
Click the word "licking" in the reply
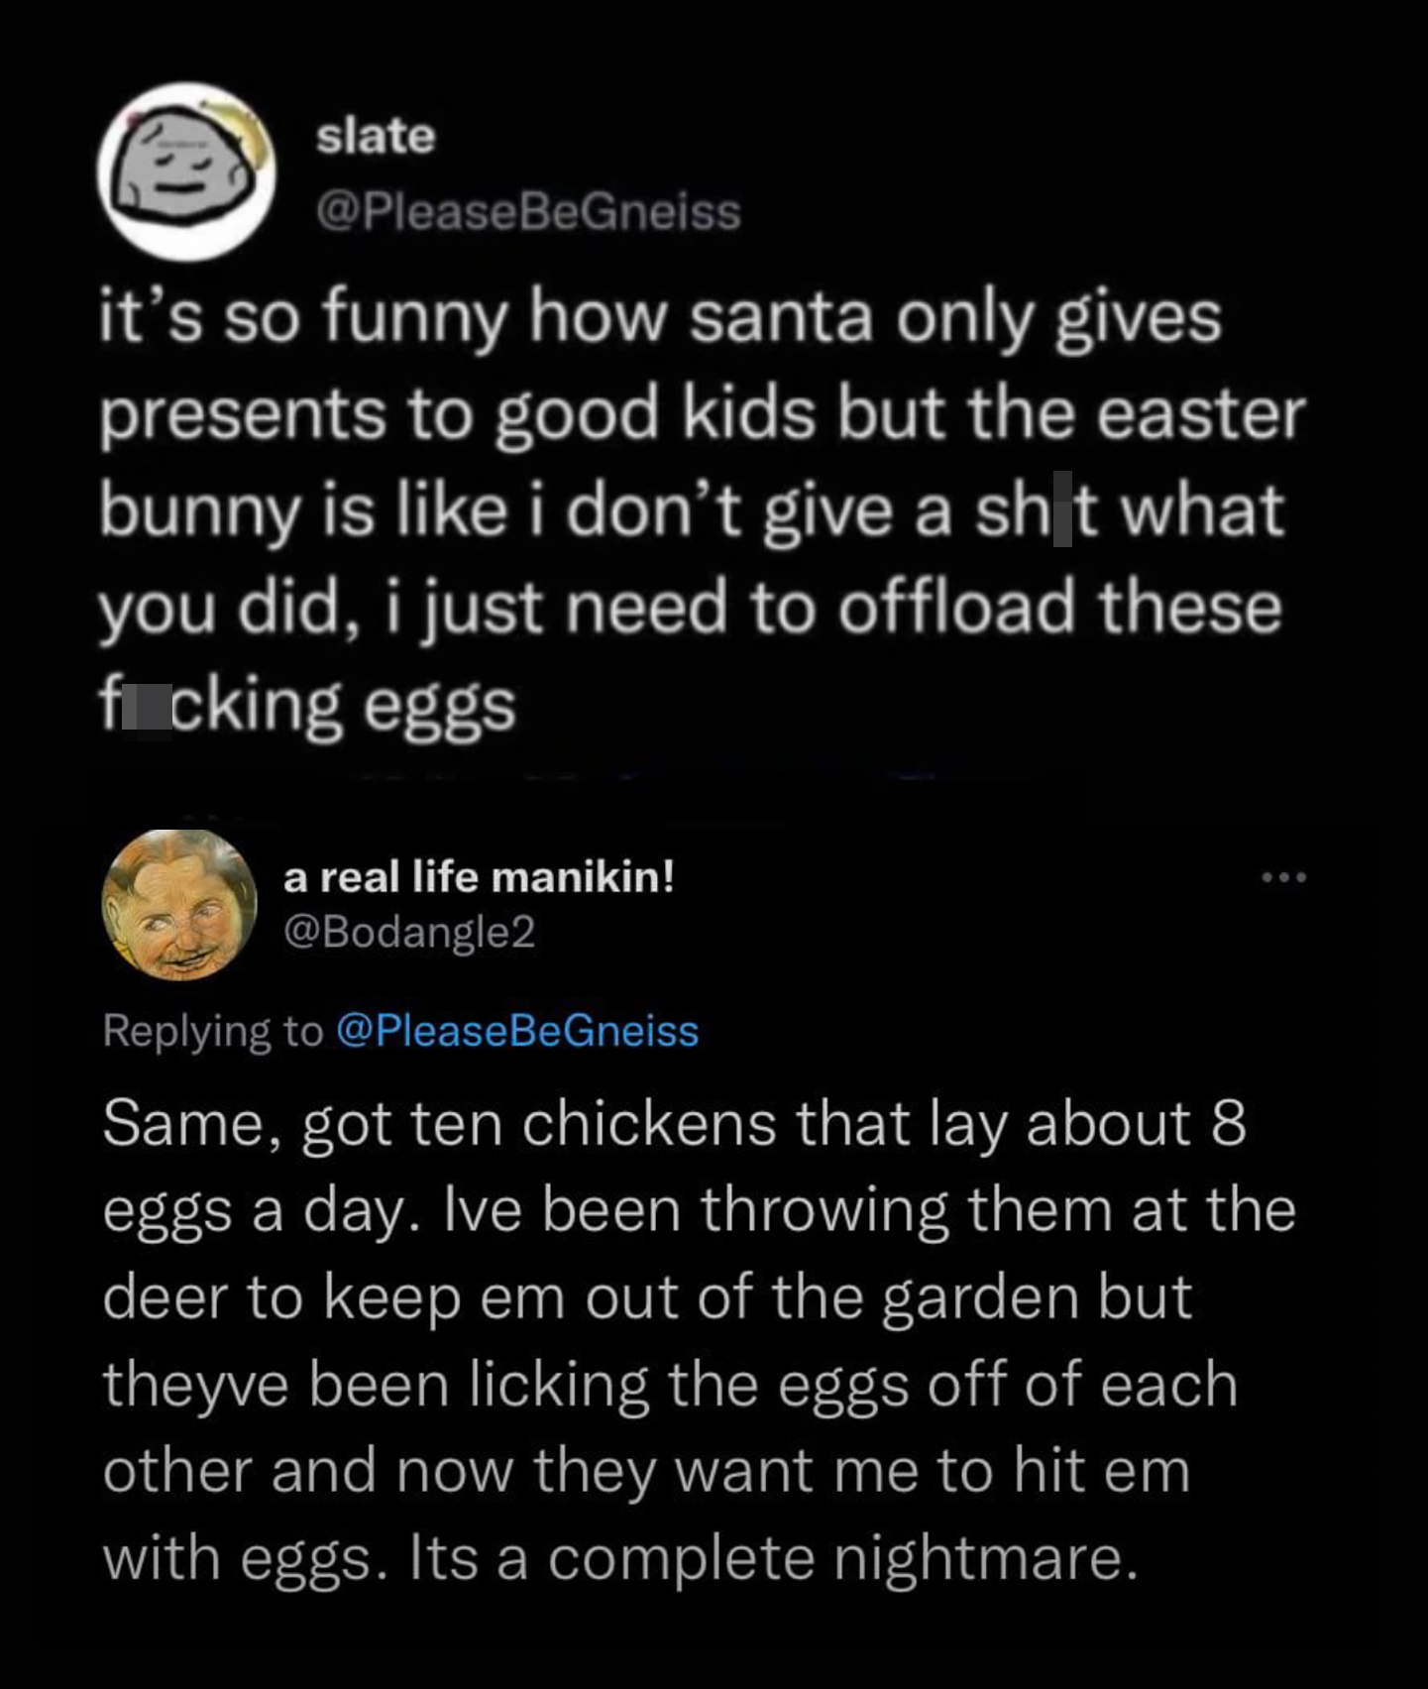[560, 1385]
